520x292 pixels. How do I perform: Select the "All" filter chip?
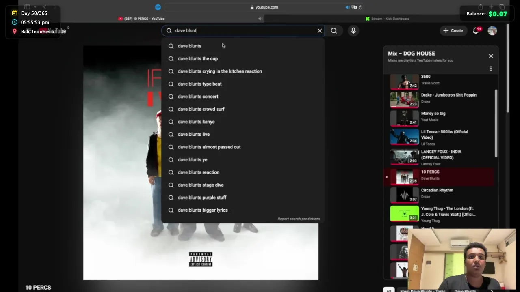[389, 290]
